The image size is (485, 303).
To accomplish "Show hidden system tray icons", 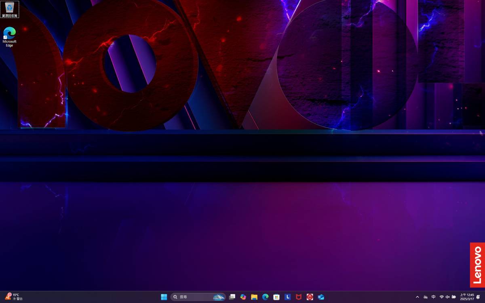I will 418,297.
